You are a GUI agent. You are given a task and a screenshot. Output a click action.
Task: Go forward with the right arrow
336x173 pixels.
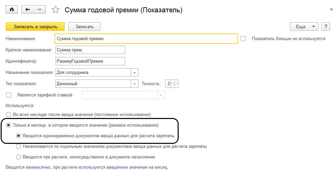click(x=40, y=10)
